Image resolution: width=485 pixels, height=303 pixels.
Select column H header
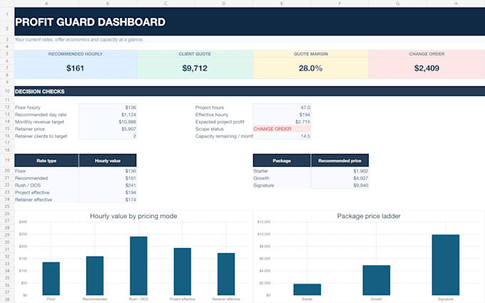point(456,4)
